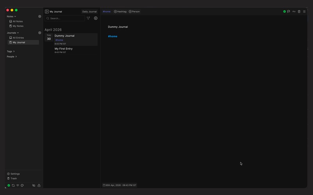Open the font style options
Viewport: 313px width, 195px height.
(x=294, y=12)
